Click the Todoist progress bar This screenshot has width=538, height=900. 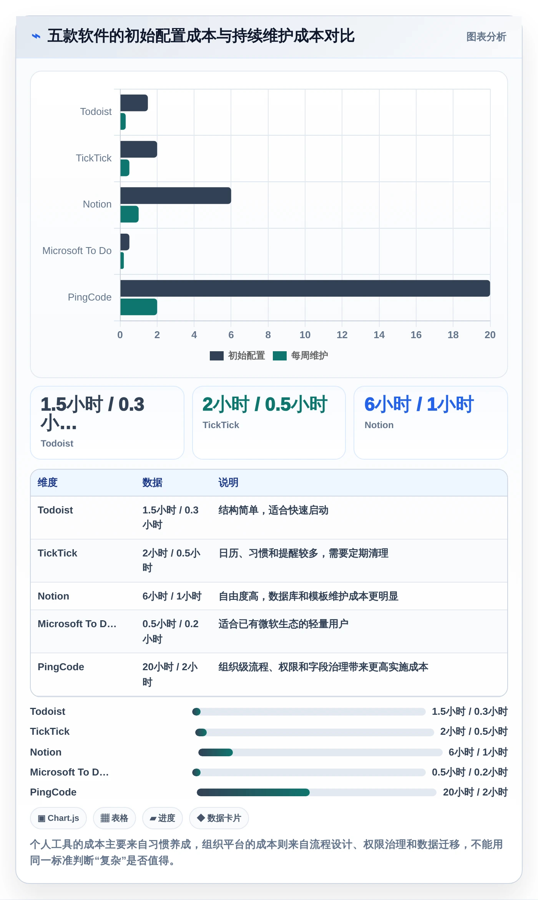coord(309,712)
